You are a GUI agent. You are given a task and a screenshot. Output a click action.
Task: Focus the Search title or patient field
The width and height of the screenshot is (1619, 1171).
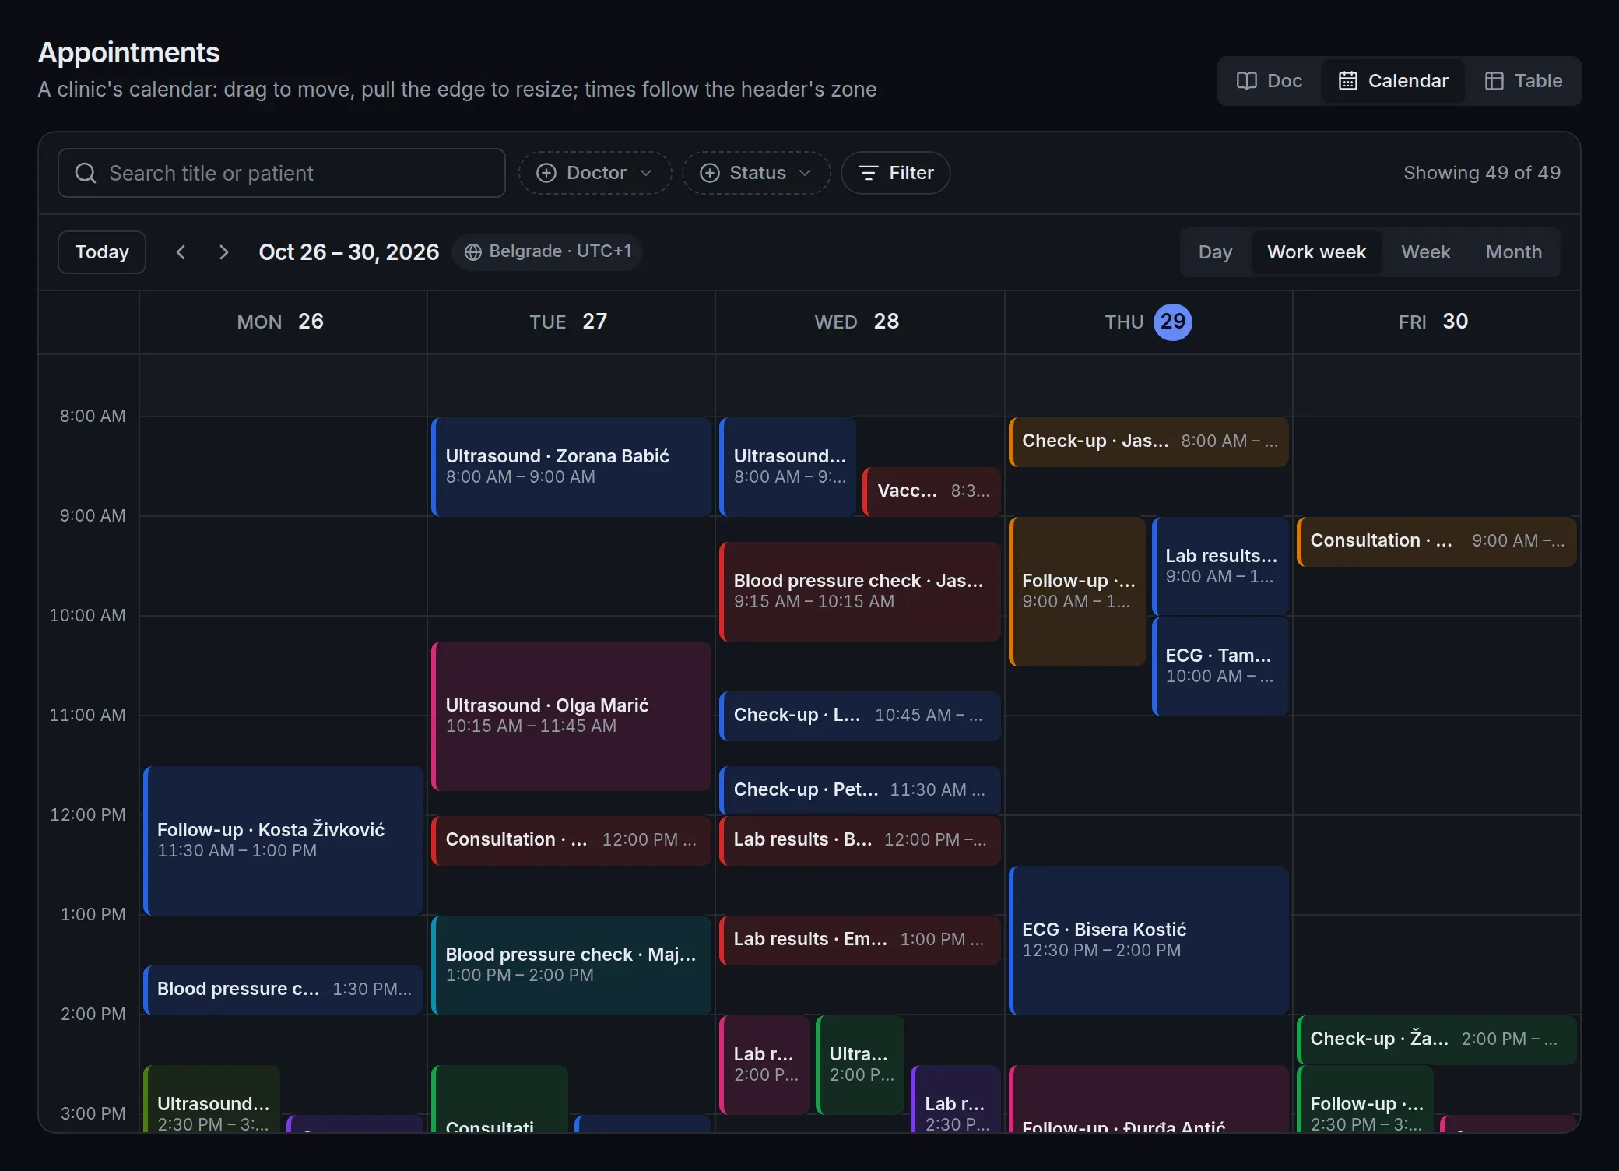point(282,173)
